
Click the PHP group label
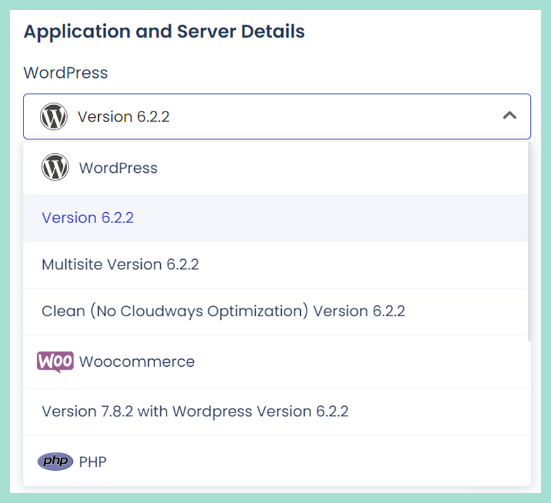tap(92, 462)
